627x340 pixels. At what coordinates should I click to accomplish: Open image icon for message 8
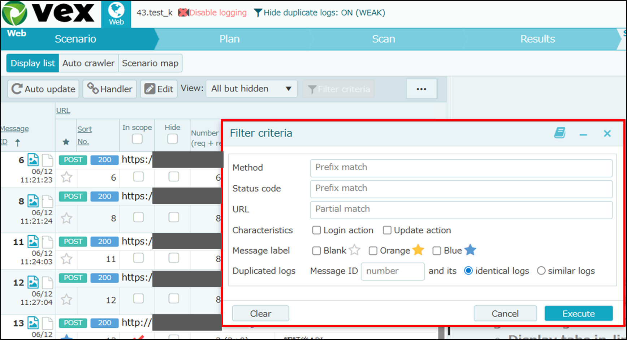click(33, 201)
